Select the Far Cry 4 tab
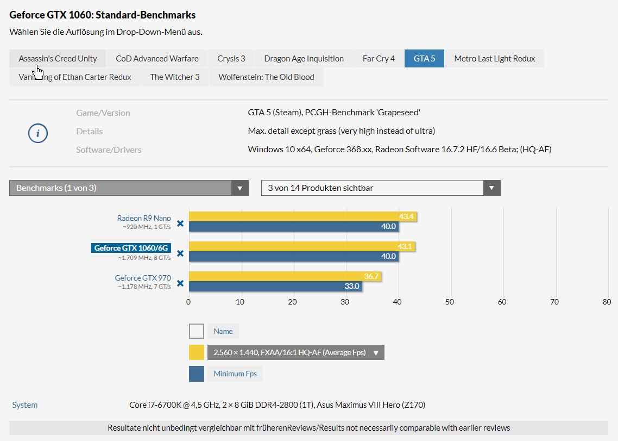618x441 pixels. [379, 59]
